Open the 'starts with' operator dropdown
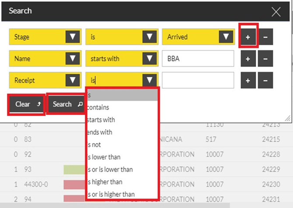This screenshot has width=293, height=208. 150,58
